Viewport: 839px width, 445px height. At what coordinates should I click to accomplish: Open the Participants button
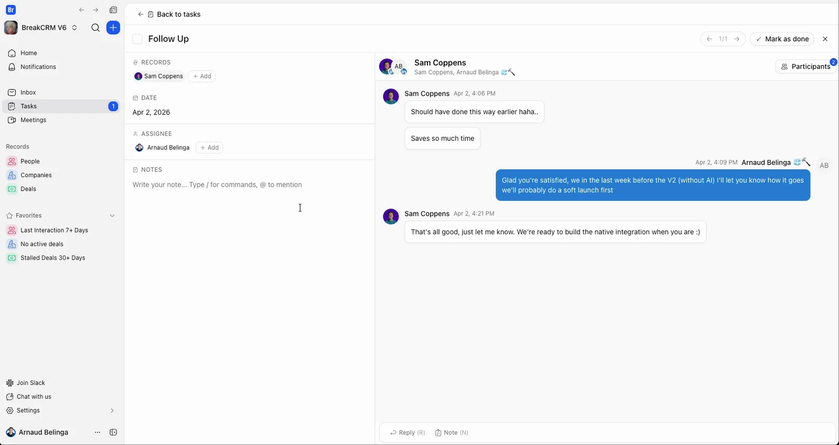pos(805,67)
